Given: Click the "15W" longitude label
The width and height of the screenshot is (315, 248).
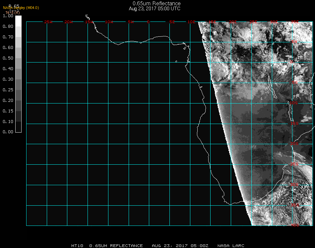Looking at the screenshot, I should (x=89, y=22).
